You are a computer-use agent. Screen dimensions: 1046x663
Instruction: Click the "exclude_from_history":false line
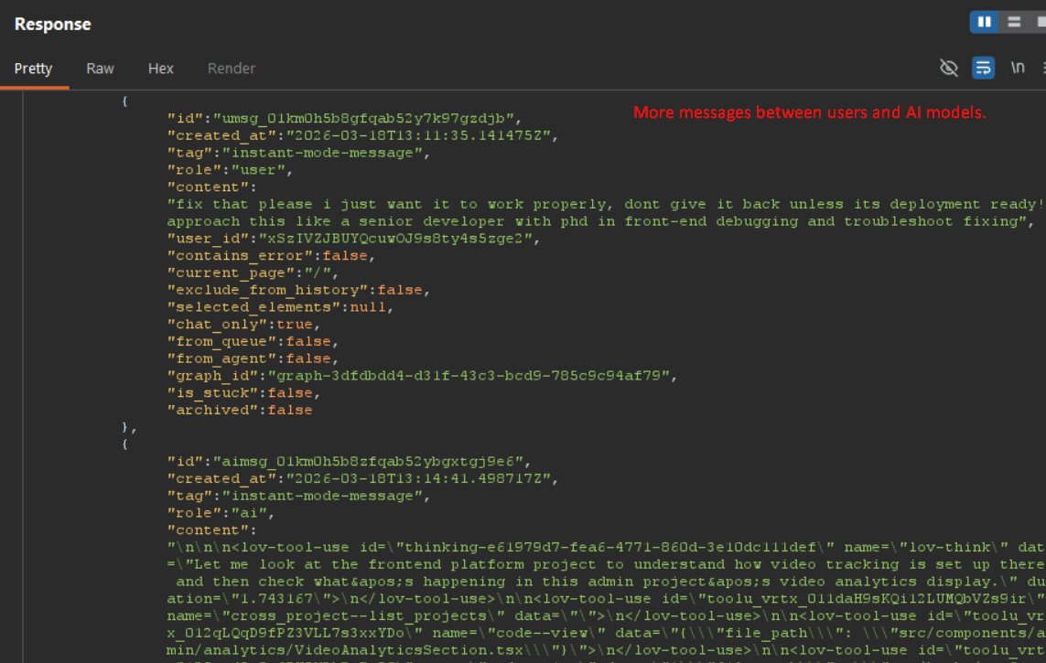click(x=299, y=291)
